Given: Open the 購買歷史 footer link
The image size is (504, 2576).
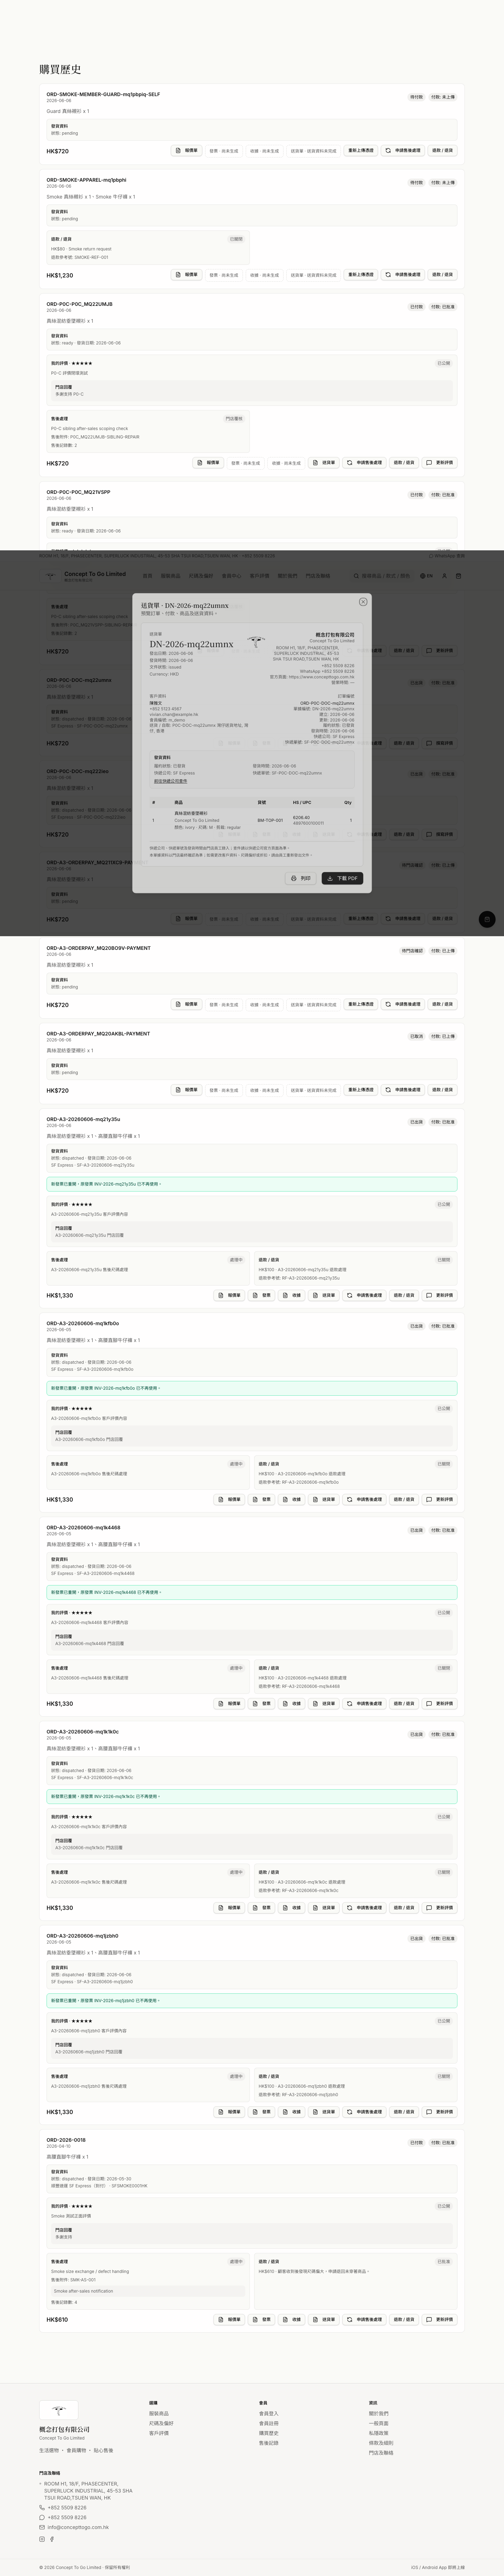Looking at the screenshot, I should pos(268,2433).
